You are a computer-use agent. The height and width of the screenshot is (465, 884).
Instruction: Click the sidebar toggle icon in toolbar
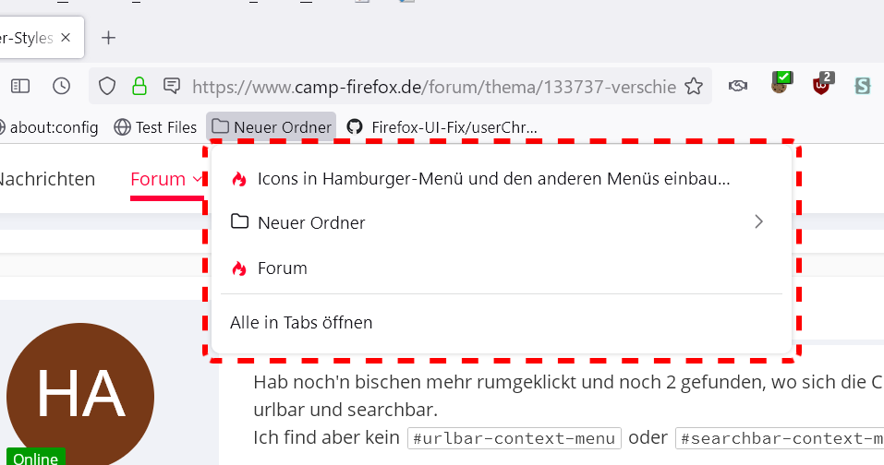tap(20, 86)
